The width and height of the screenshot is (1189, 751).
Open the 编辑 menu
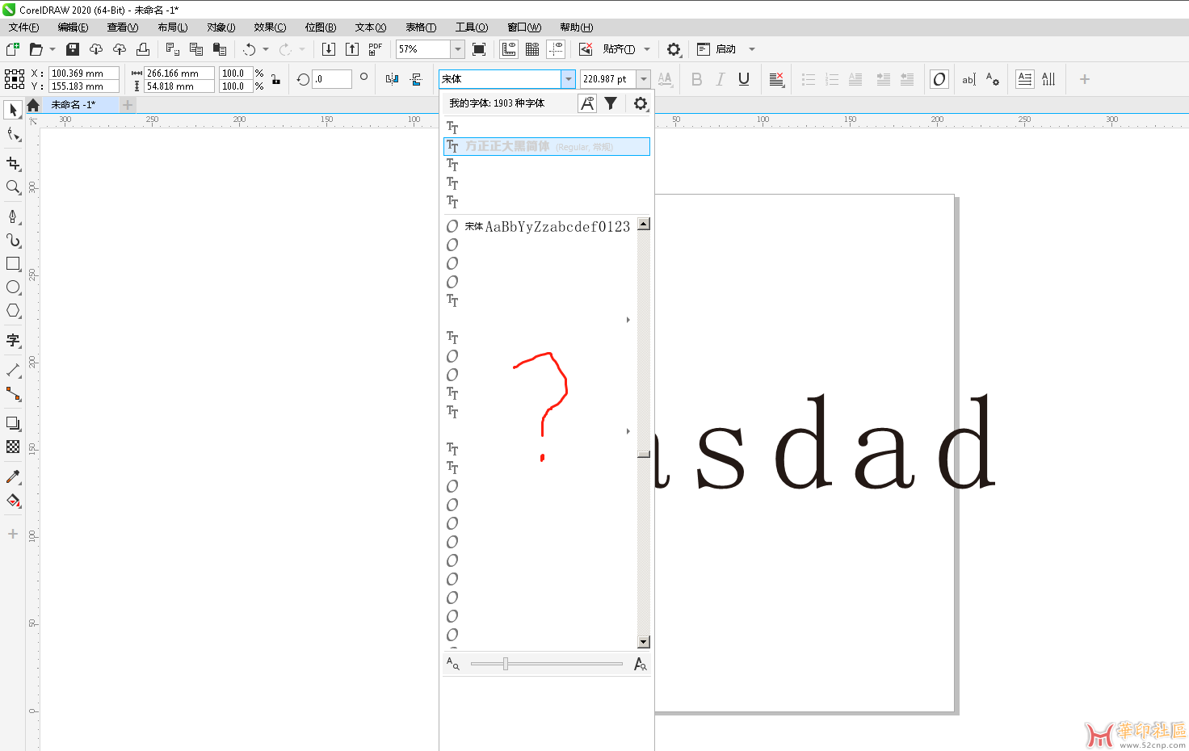click(x=73, y=27)
